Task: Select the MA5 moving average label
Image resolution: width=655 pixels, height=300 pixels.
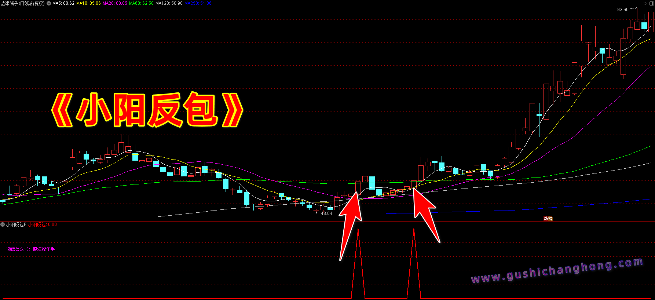Action: [63, 3]
